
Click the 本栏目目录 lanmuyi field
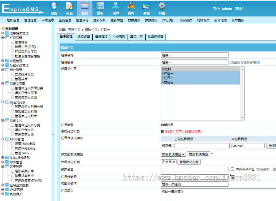coord(248,146)
